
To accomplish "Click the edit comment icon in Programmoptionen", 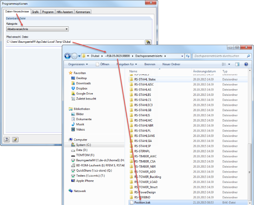I will click(15, 140).
